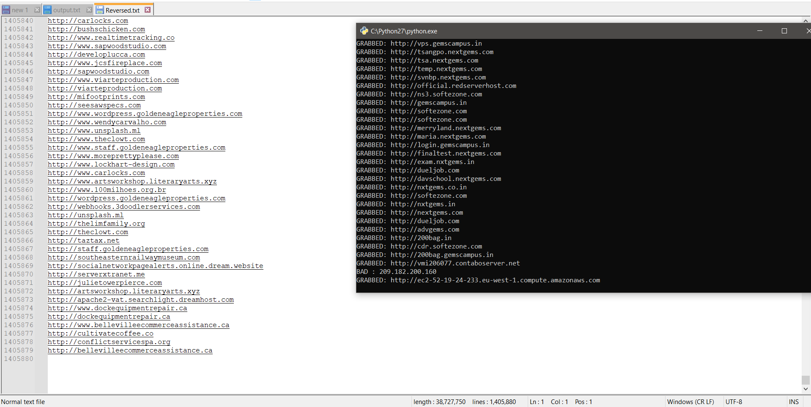Click the editor scrollbar up arrow
This screenshot has width=811, height=407.
(806, 20)
